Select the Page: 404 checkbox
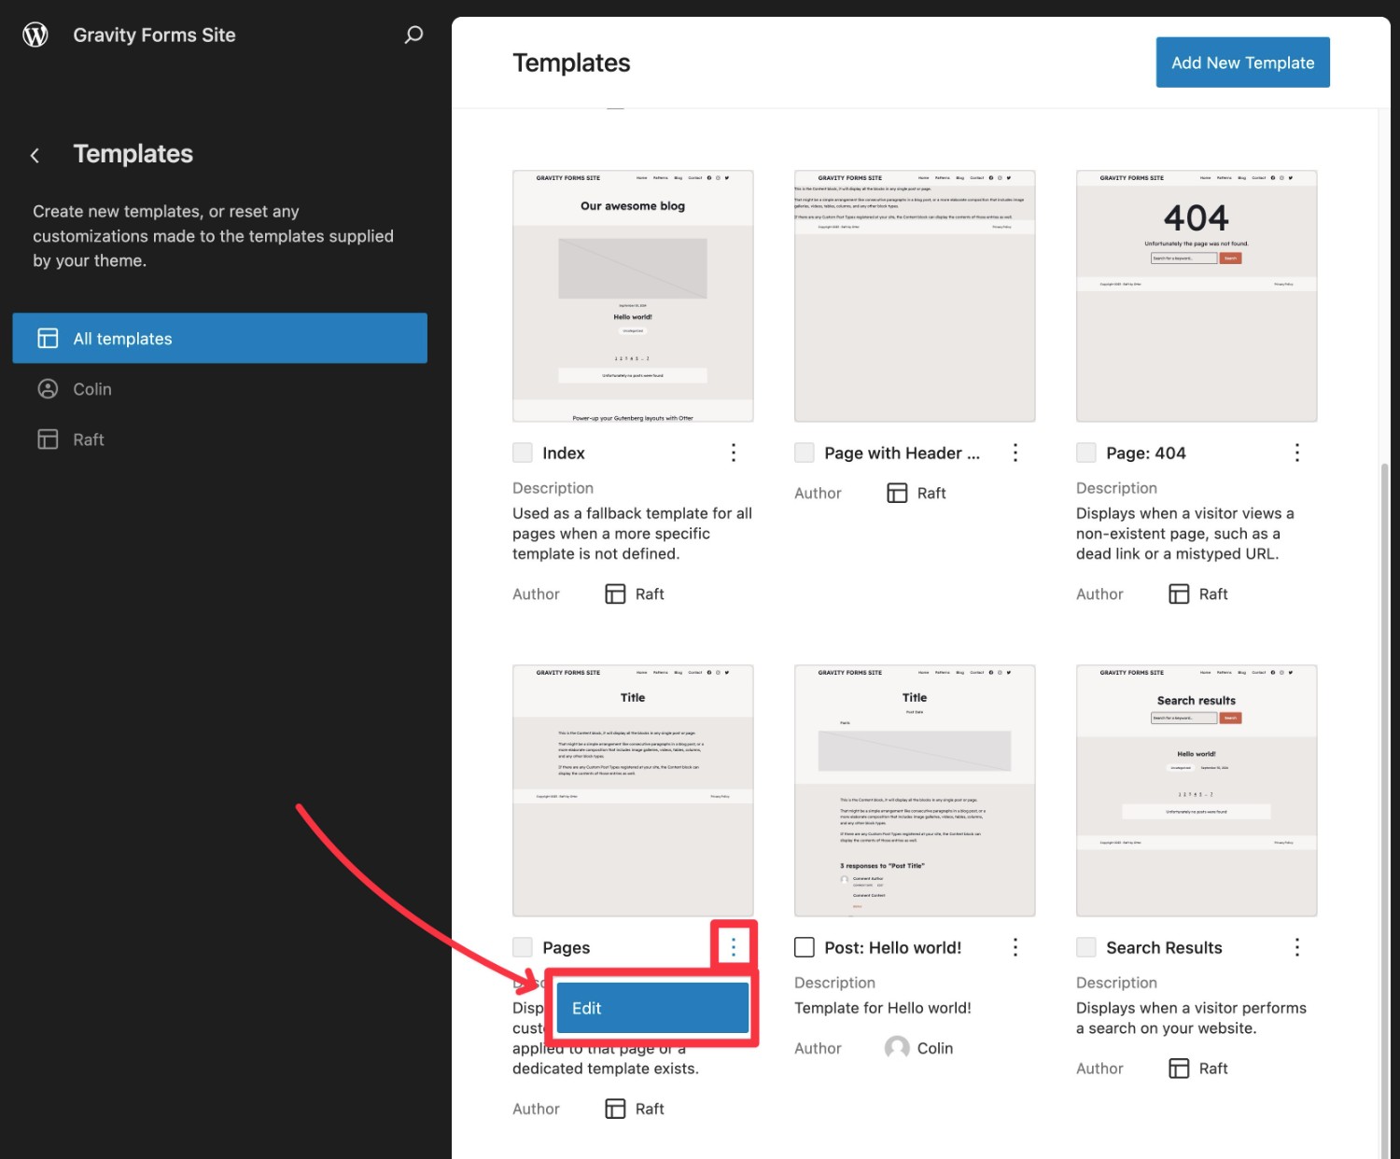The height and width of the screenshot is (1159, 1400). coord(1086,453)
